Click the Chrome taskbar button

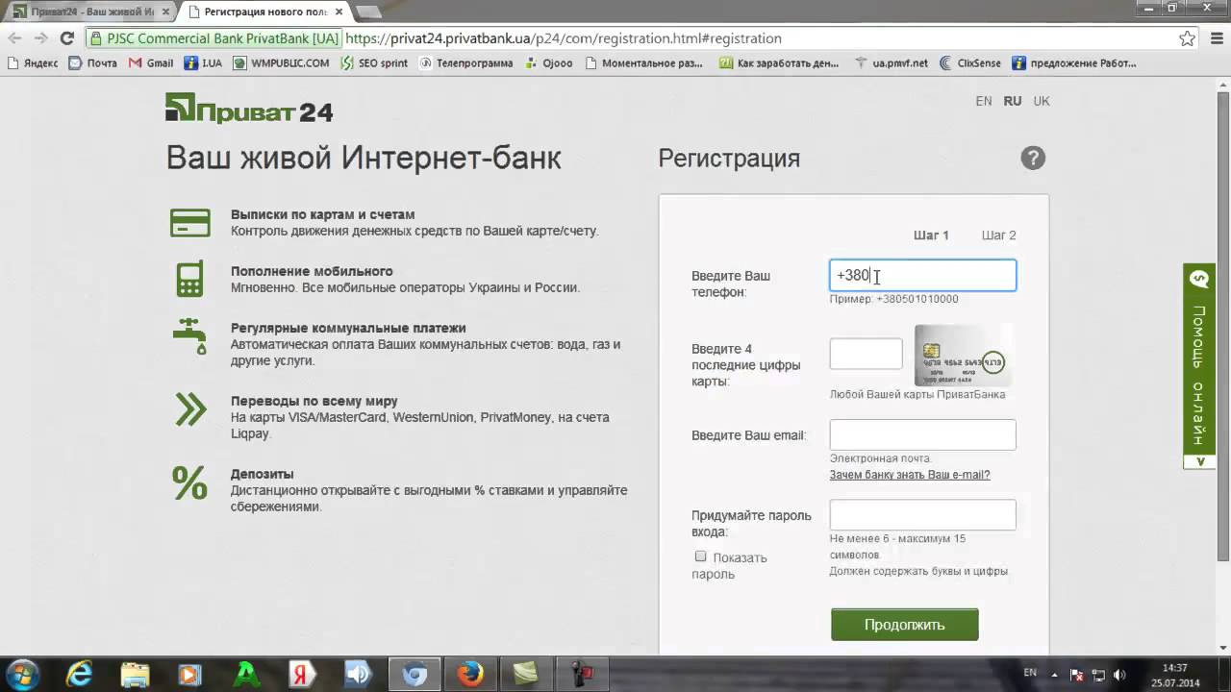pyautogui.click(x=415, y=675)
